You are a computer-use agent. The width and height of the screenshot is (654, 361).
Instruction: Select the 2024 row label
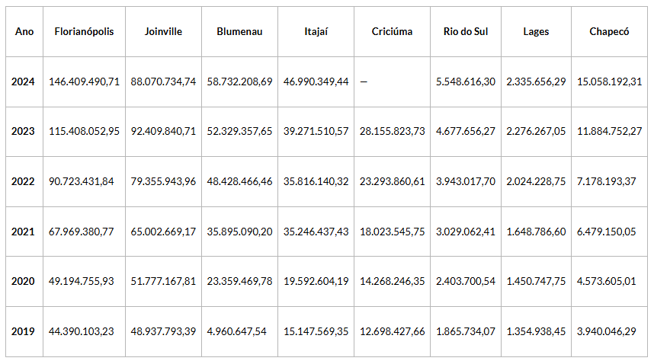click(24, 81)
